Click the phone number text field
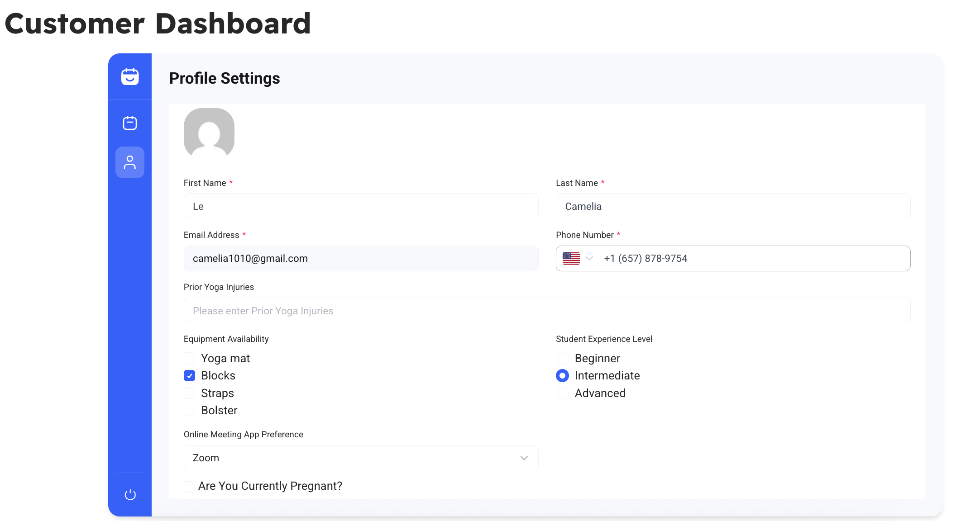The width and height of the screenshot is (956, 521). pyautogui.click(x=751, y=258)
